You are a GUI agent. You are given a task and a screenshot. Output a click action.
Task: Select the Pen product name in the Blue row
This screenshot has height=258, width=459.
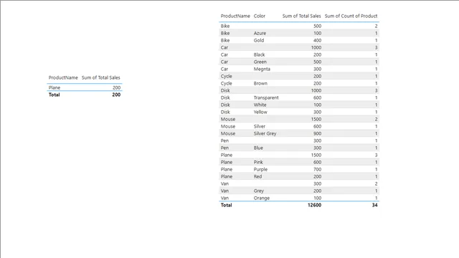pos(224,148)
